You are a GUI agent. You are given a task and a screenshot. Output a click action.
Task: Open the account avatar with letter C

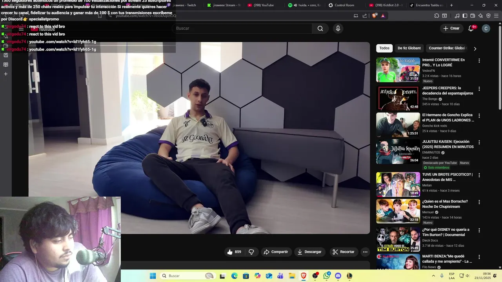pyautogui.click(x=486, y=28)
